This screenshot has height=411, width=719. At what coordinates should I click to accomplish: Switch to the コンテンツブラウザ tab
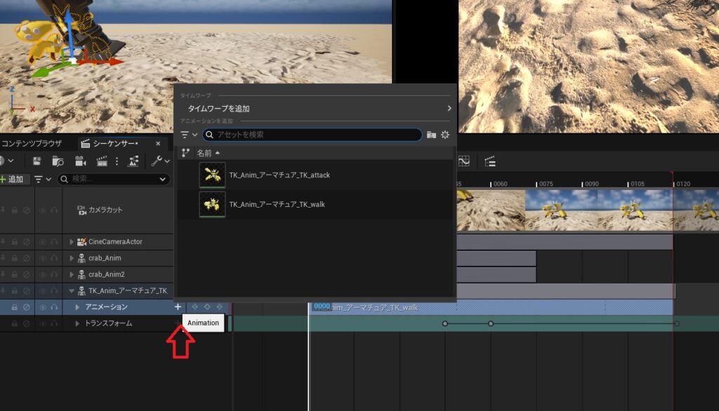pyautogui.click(x=32, y=144)
